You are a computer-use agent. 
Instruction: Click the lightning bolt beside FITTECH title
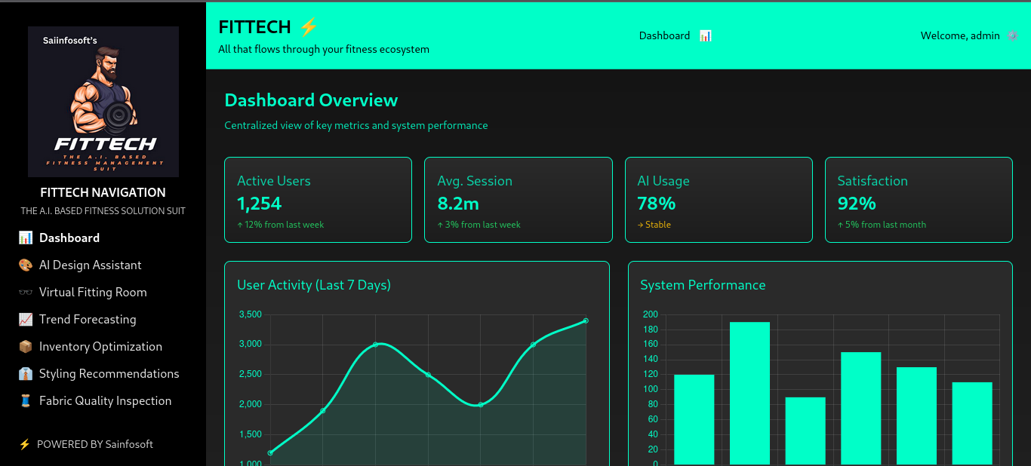pyautogui.click(x=309, y=27)
